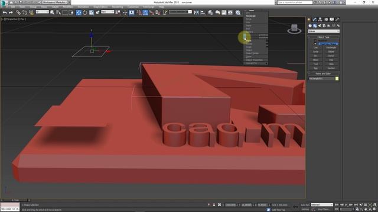The width and height of the screenshot is (378, 212).
Task: Click the Auto Key button
Action: pyautogui.click(x=305, y=205)
